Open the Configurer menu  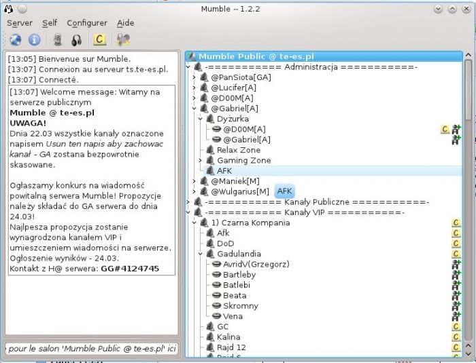point(87,23)
